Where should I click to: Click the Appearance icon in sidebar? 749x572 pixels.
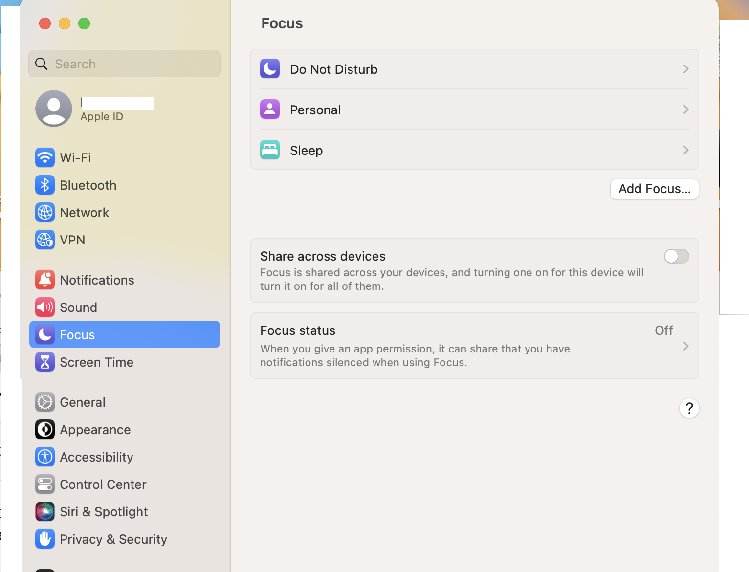point(45,429)
